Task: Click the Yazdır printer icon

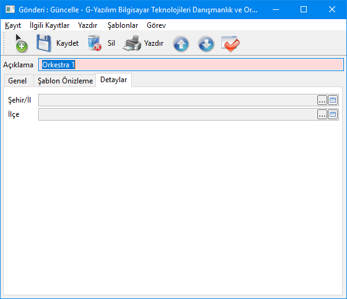Action: pyautogui.click(x=132, y=43)
